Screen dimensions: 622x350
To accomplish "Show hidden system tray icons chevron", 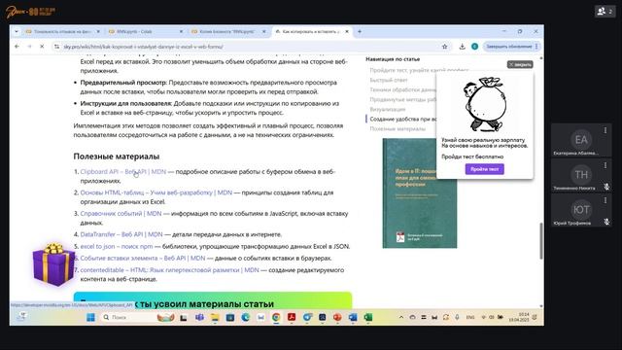I will tap(401, 317).
